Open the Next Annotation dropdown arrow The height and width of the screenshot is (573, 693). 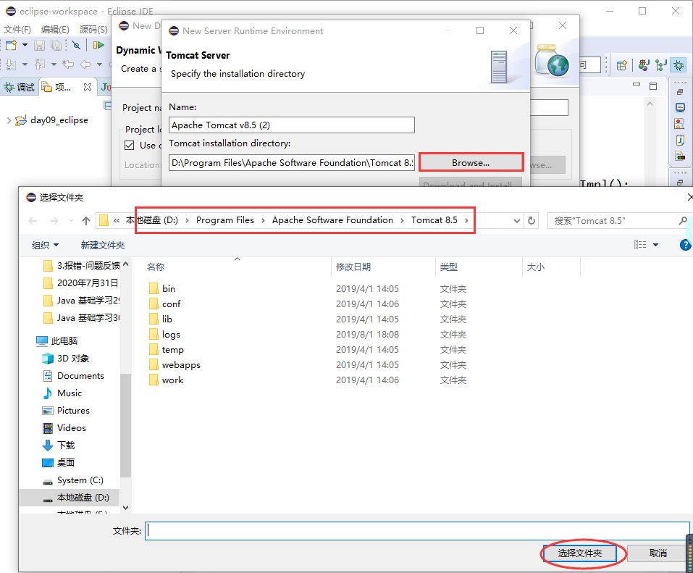point(25,64)
